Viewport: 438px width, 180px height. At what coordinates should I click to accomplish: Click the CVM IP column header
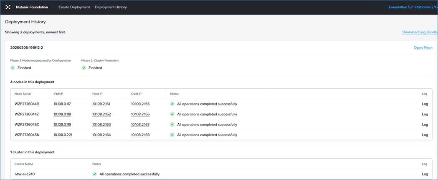tap(136, 94)
